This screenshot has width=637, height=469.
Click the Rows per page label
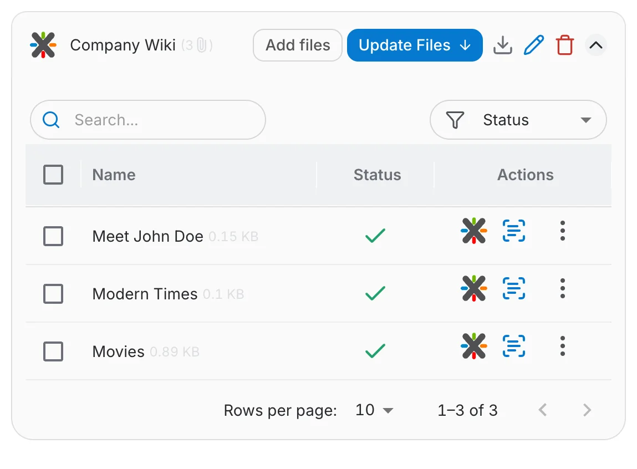coord(281,411)
